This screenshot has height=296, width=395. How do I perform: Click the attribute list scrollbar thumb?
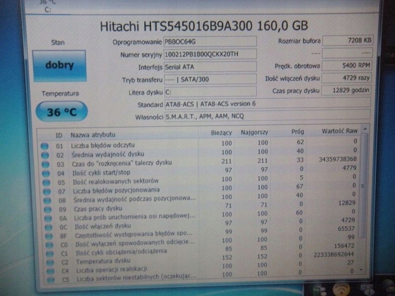tap(363, 186)
